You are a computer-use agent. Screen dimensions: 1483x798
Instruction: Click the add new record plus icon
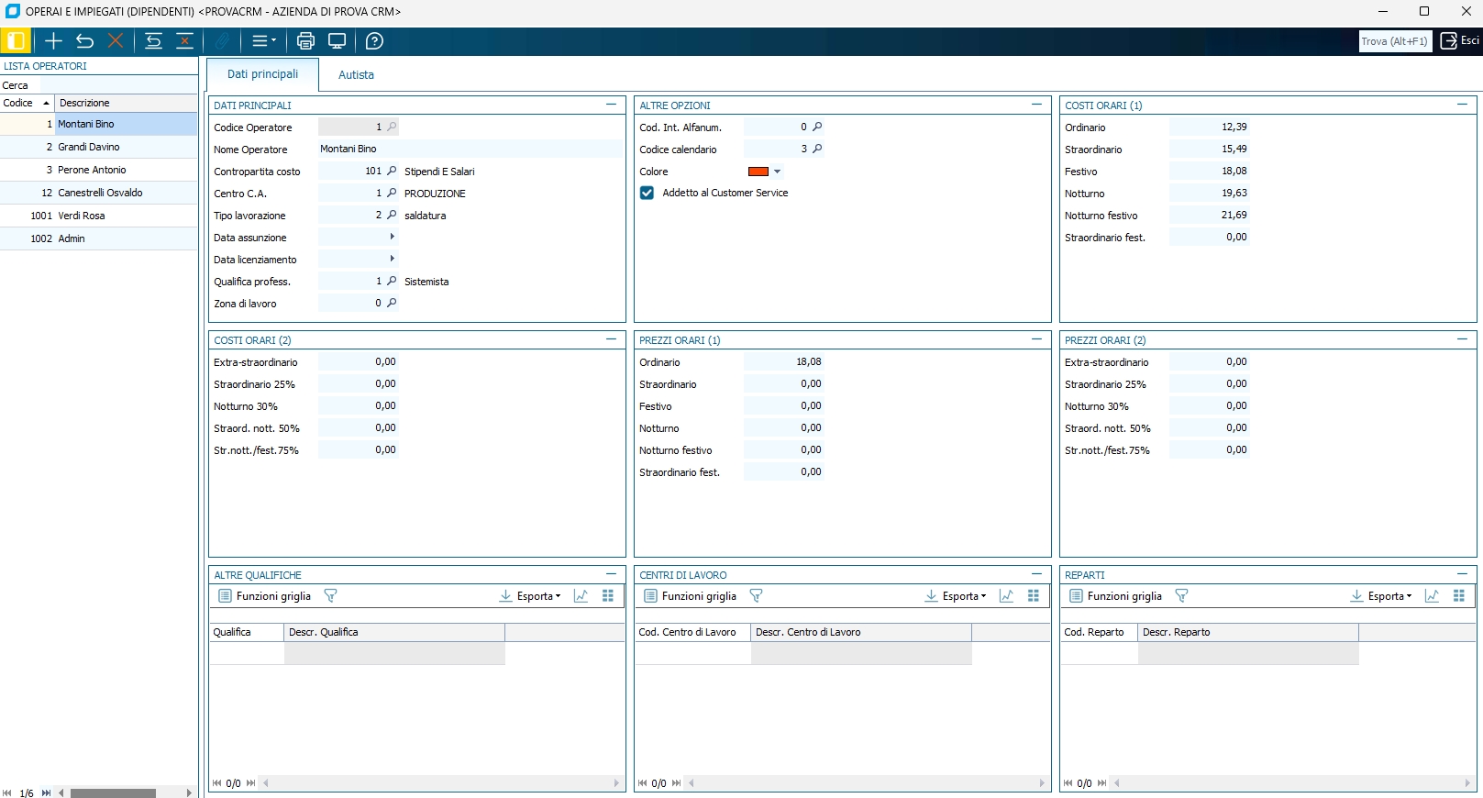coord(53,41)
